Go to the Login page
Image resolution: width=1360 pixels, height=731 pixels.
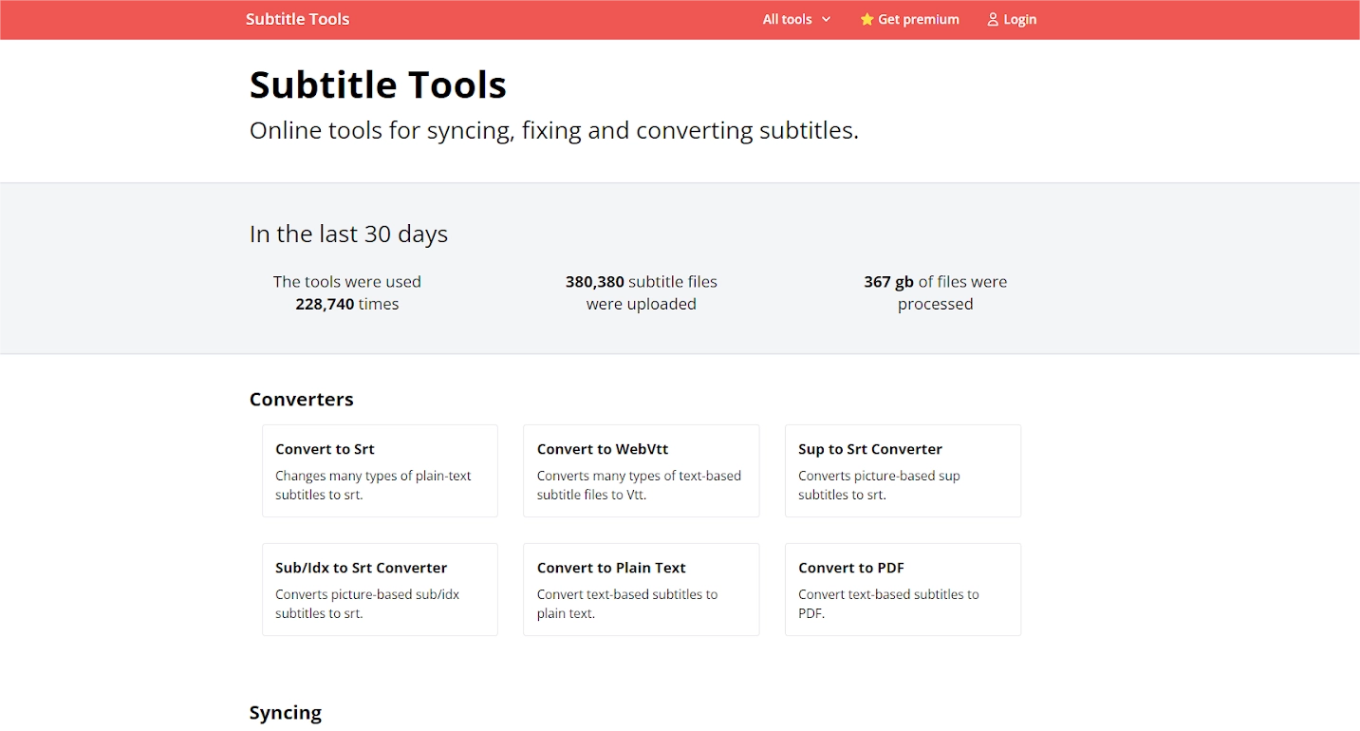coord(1012,19)
